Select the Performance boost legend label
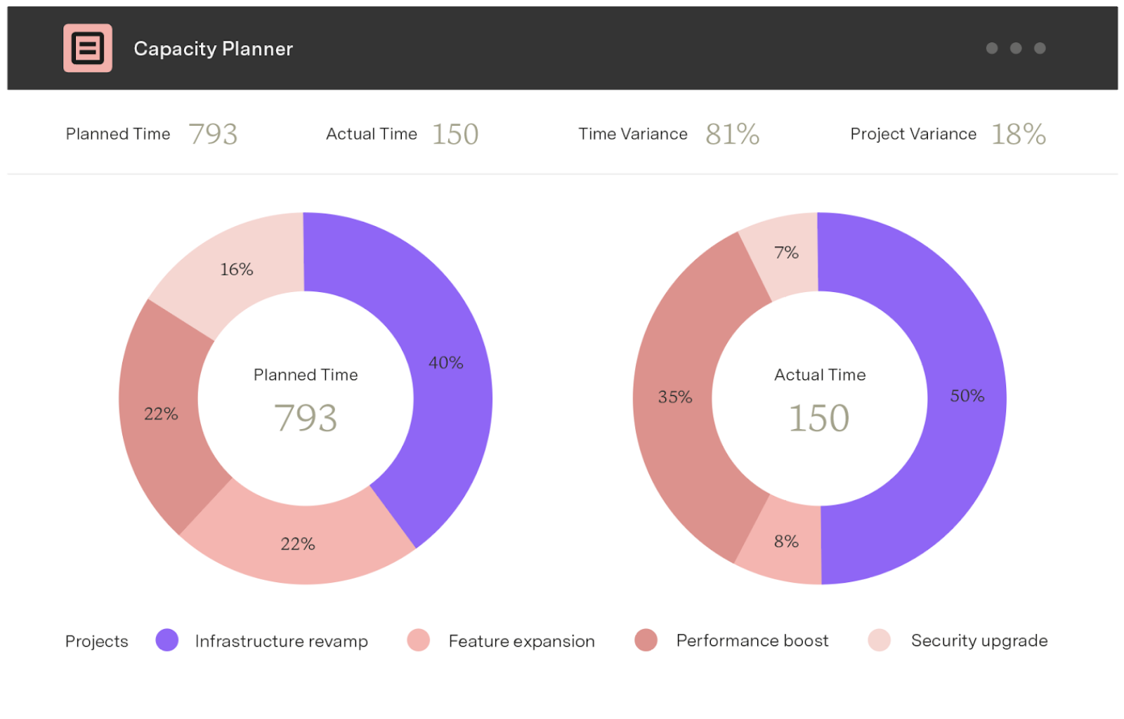Viewport: 1124px width, 719px height. [752, 640]
